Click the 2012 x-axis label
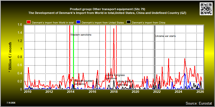 [x=49, y=92]
